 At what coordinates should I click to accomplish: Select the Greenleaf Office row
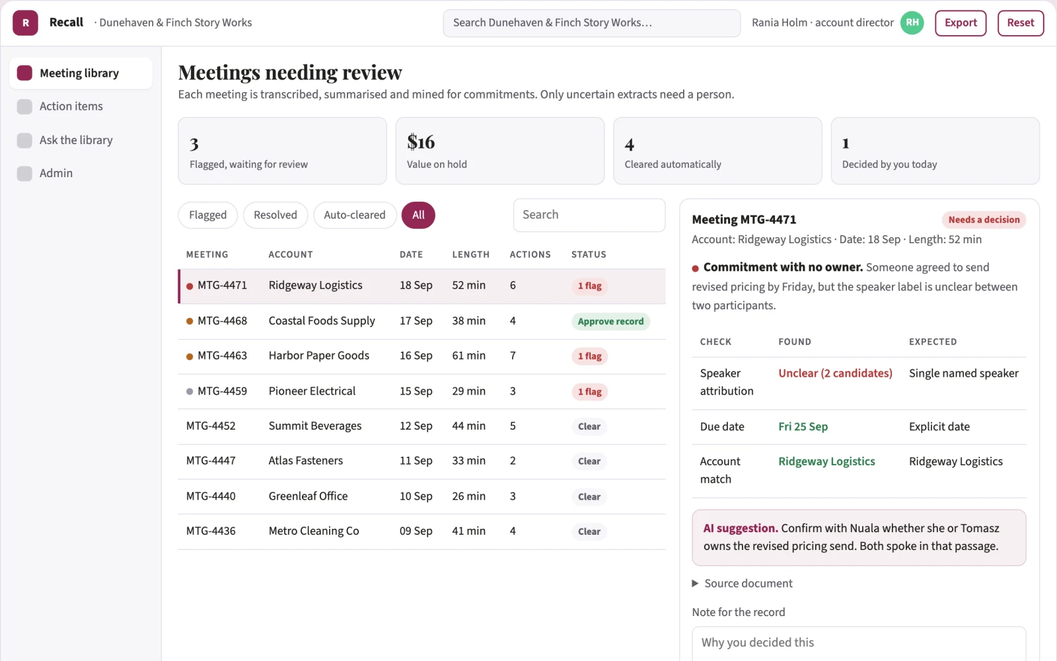(421, 496)
